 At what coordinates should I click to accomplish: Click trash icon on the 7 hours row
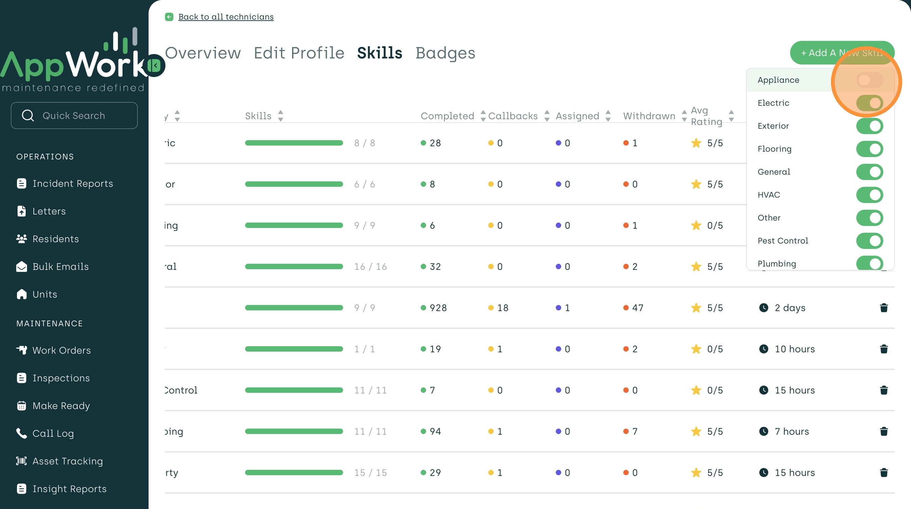point(883,431)
